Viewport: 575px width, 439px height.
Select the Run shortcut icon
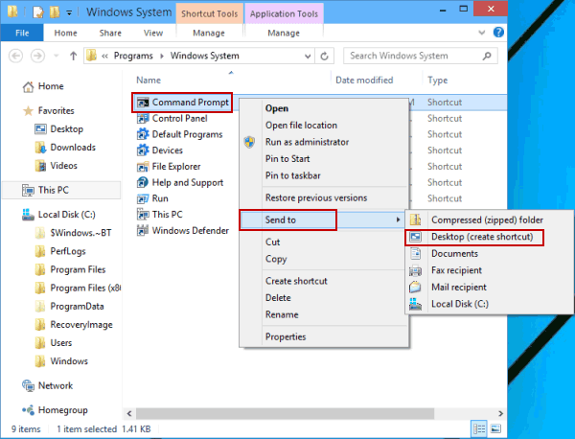pyautogui.click(x=143, y=198)
